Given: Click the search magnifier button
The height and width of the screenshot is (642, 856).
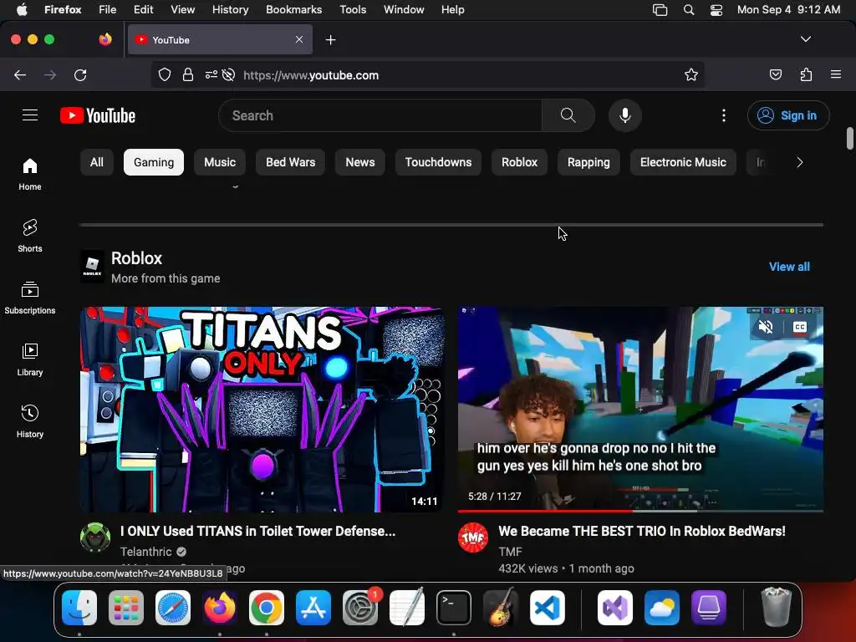Looking at the screenshot, I should [x=568, y=115].
